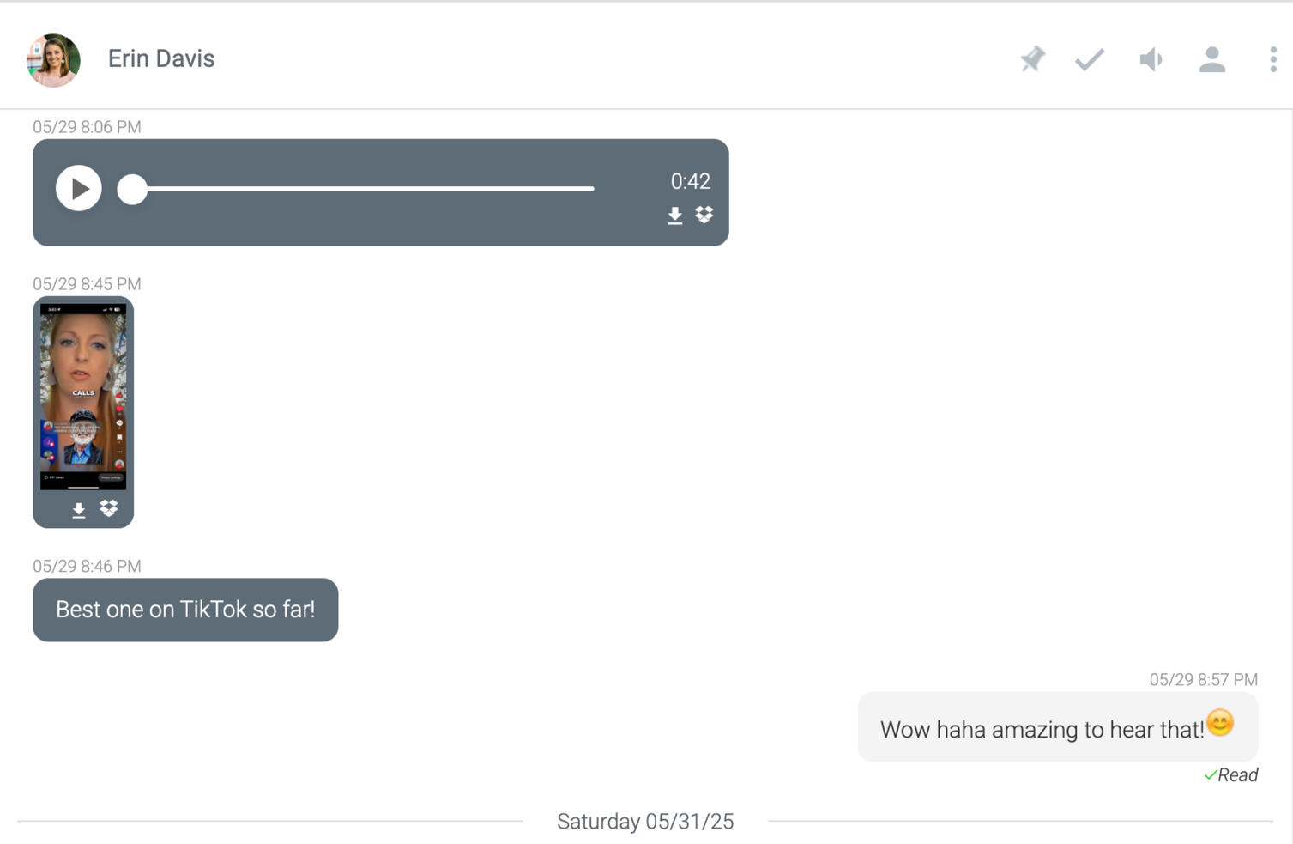The width and height of the screenshot is (1293, 844).
Task: Click the Erin Davis contact name
Action: [161, 58]
